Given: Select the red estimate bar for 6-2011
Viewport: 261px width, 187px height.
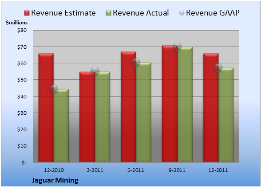Looking at the screenshot, I should pos(128,107).
